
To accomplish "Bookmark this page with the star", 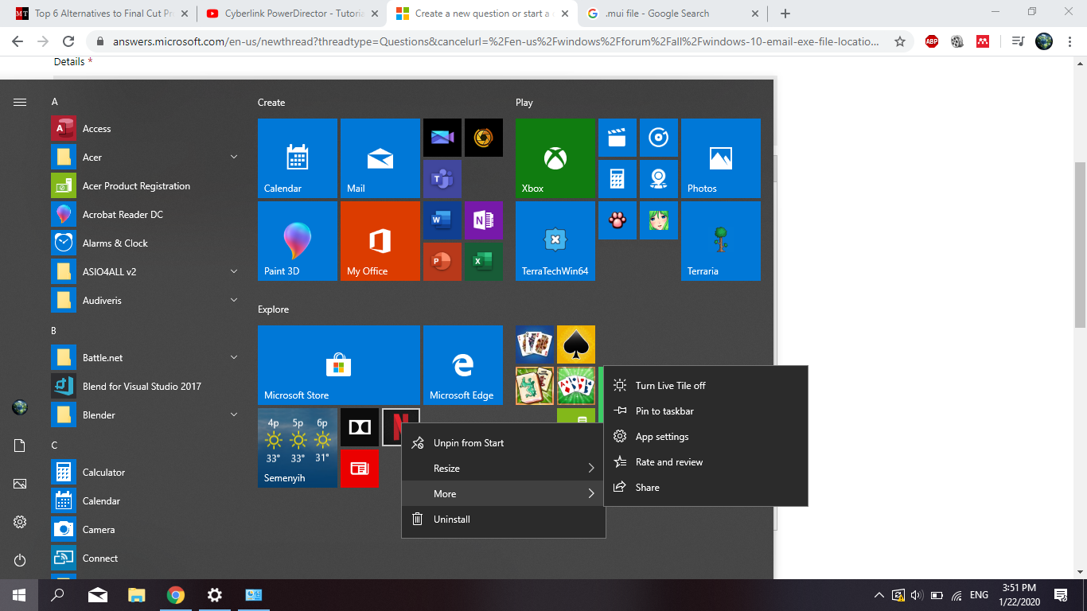I will [900, 41].
